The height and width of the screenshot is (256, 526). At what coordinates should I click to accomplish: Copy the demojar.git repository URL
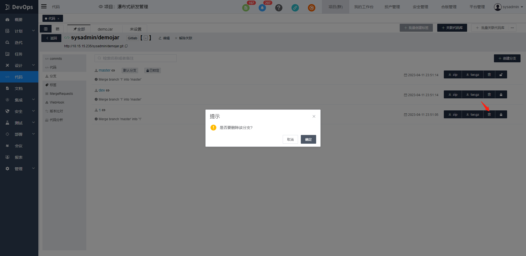(x=126, y=46)
